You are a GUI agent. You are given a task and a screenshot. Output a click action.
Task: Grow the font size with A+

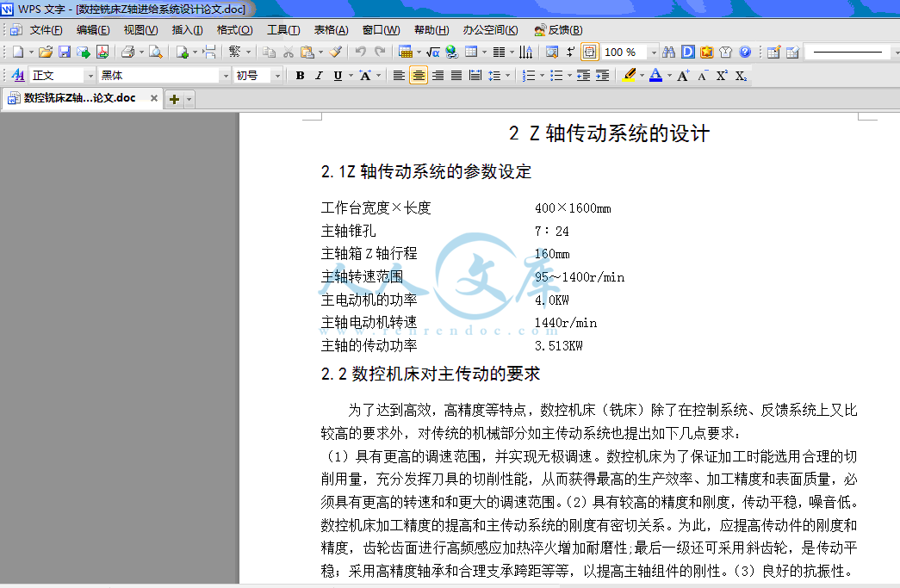point(683,75)
